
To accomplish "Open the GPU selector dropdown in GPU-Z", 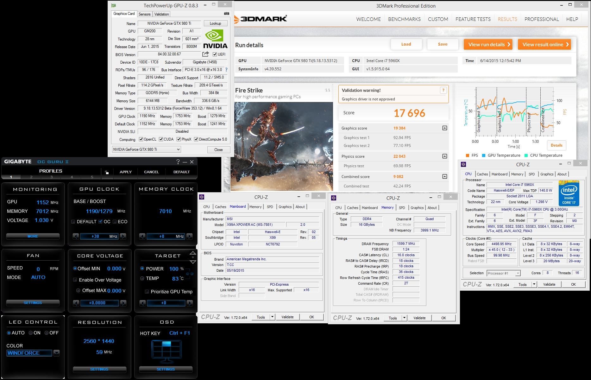I will pyautogui.click(x=147, y=149).
